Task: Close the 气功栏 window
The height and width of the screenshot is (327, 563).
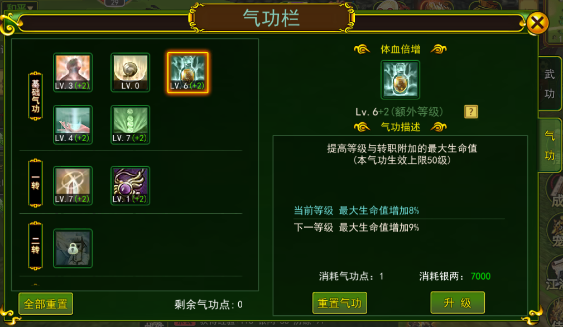Action: click(537, 23)
